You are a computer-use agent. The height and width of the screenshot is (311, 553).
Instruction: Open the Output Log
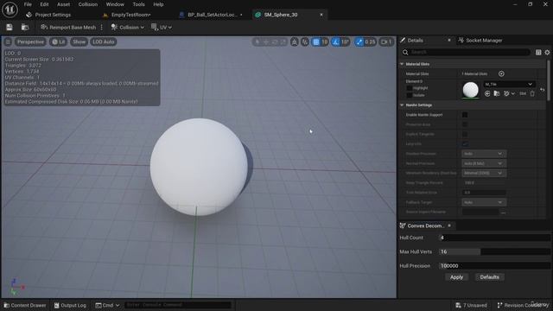(x=70, y=305)
